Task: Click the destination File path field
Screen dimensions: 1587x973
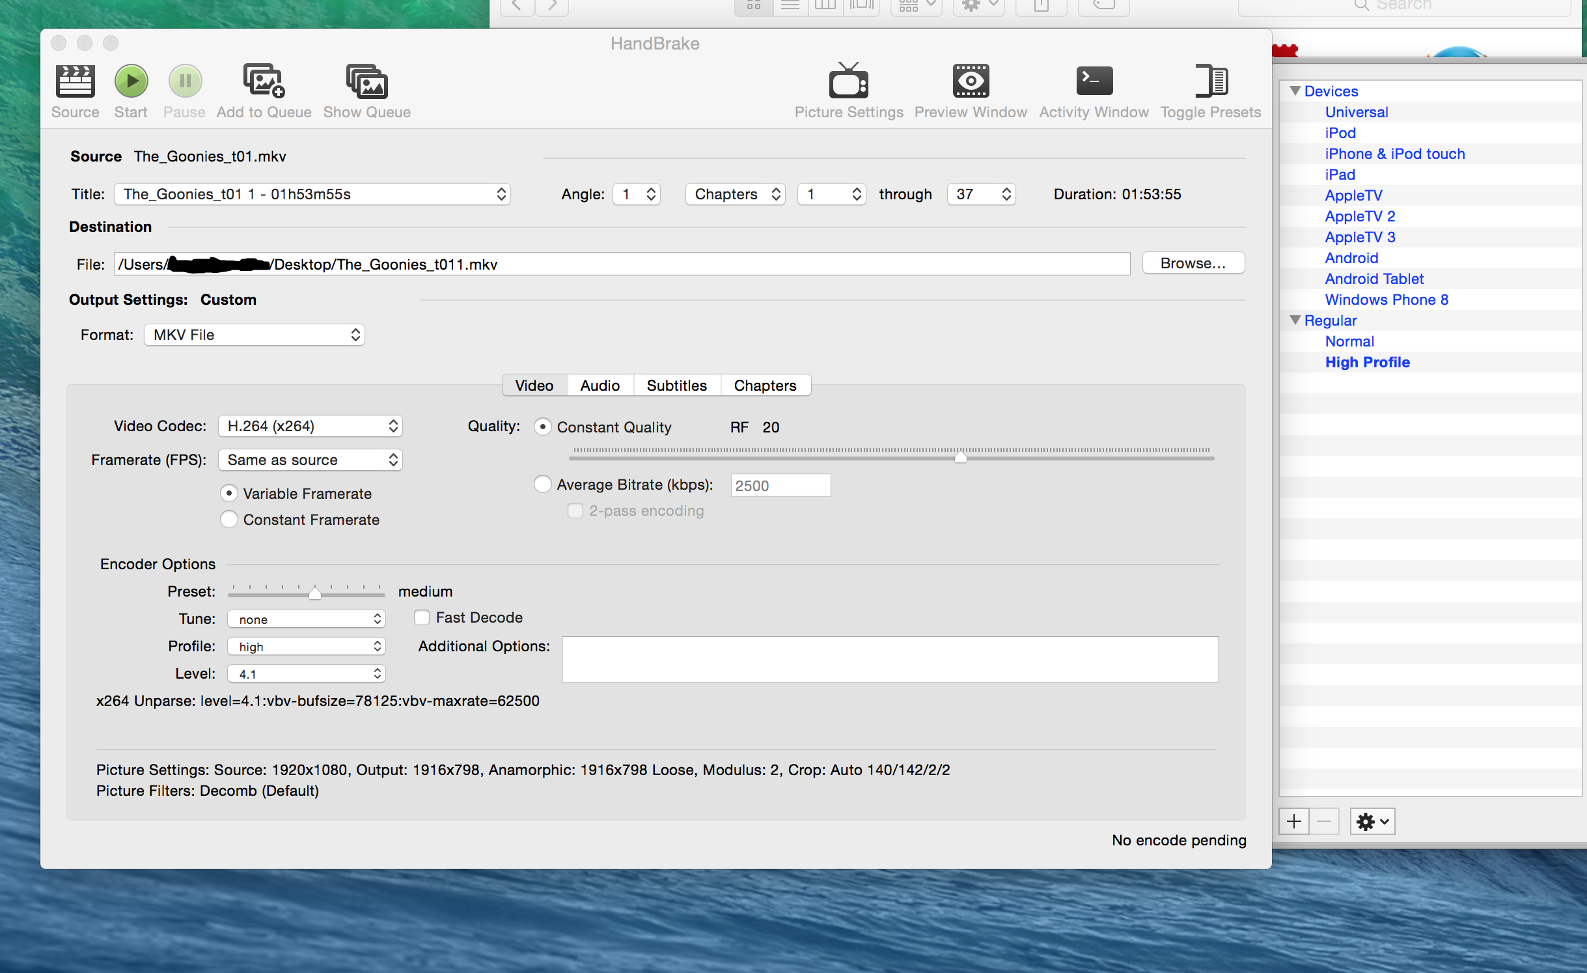Action: click(x=622, y=264)
